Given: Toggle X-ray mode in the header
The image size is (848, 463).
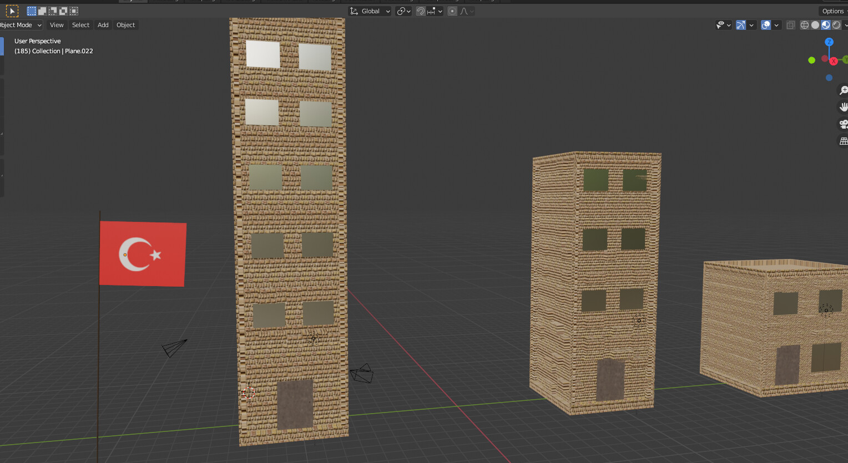Looking at the screenshot, I should tap(790, 24).
